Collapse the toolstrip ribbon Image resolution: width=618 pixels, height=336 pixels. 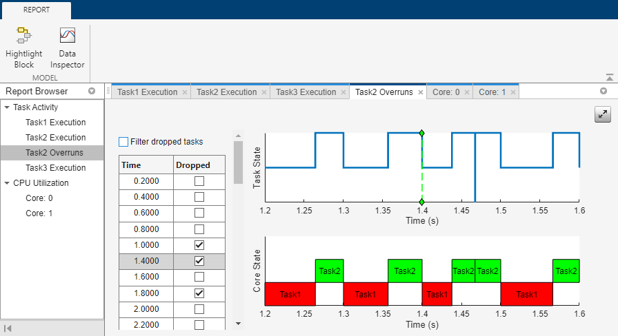pos(609,77)
